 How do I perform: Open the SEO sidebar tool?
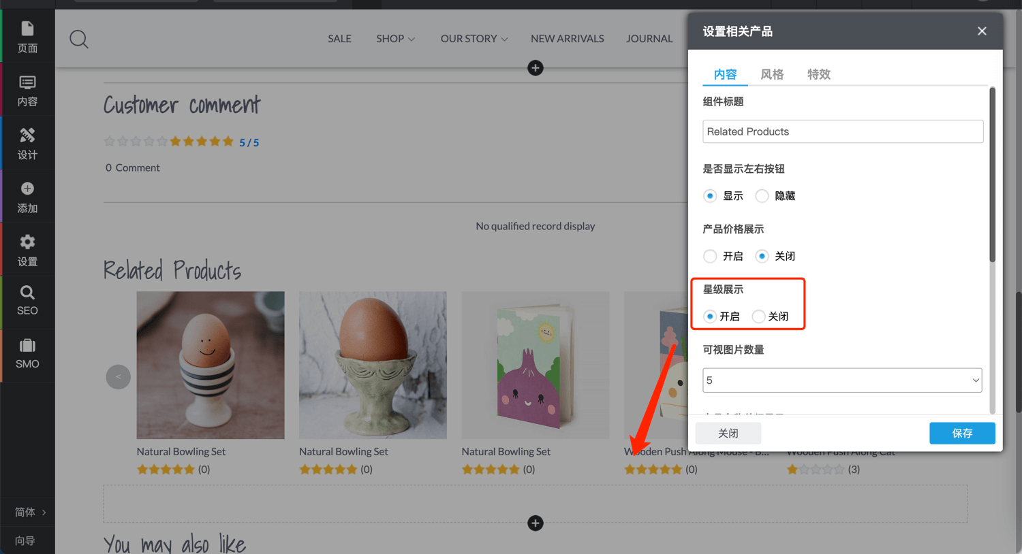[x=27, y=300]
